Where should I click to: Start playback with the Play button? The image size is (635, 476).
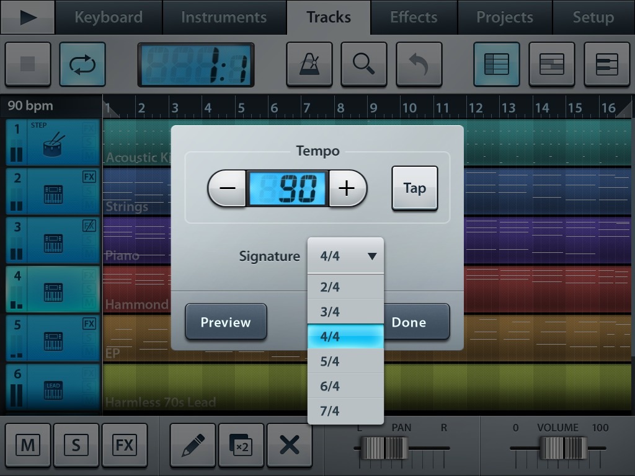(x=27, y=17)
